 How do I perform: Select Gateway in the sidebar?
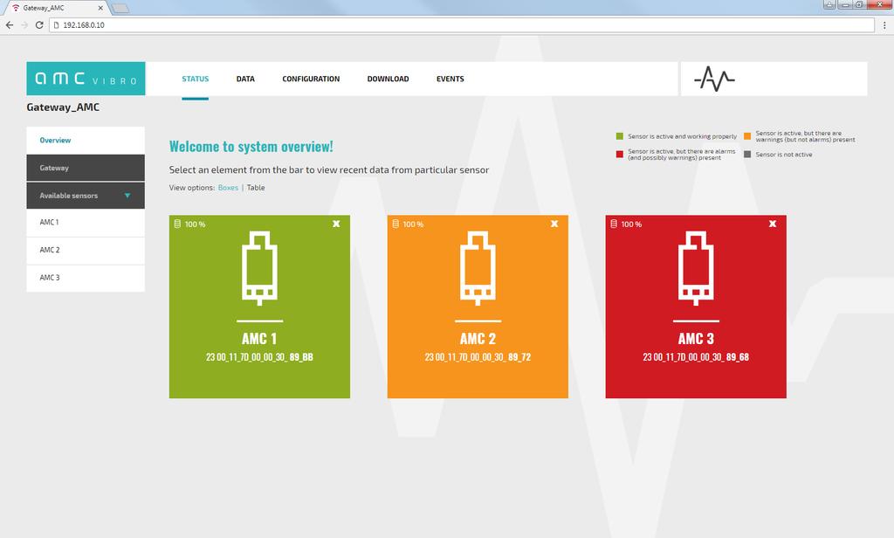click(86, 168)
